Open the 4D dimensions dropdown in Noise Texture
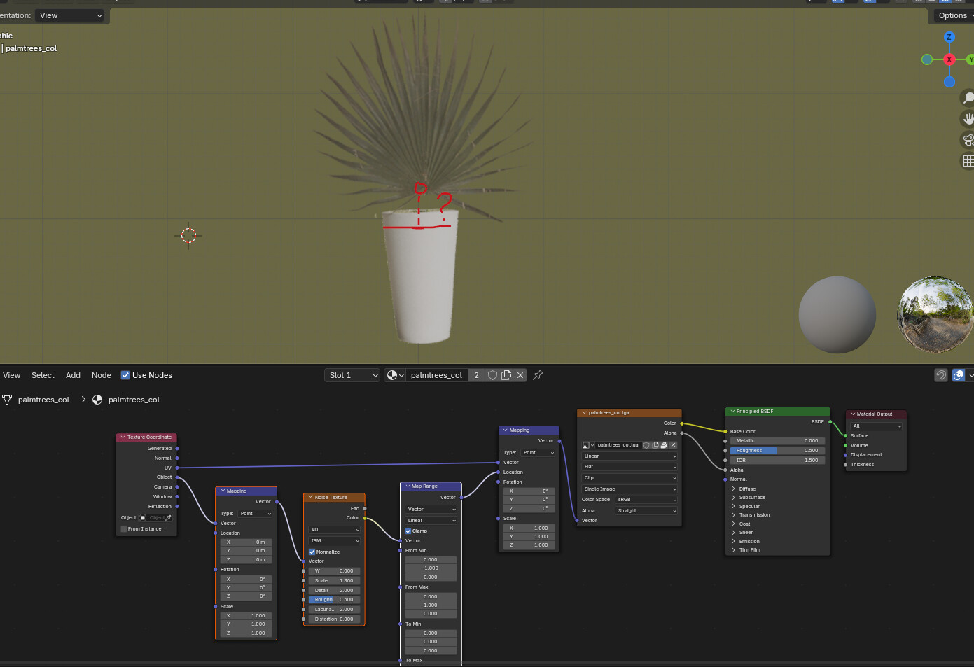This screenshot has height=667, width=974. 335,530
